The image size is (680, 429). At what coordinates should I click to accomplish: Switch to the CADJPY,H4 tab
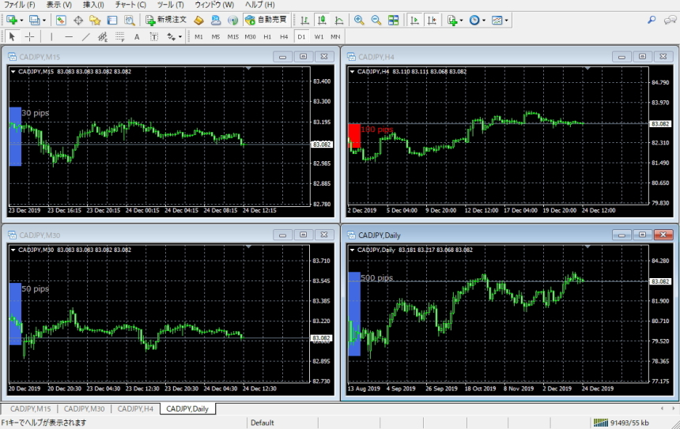pyautogui.click(x=135, y=408)
